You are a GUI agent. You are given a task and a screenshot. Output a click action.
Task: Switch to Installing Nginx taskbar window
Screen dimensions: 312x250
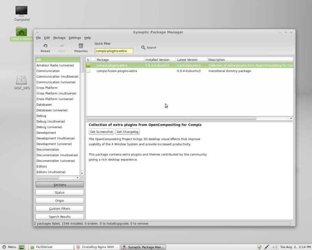97,247
